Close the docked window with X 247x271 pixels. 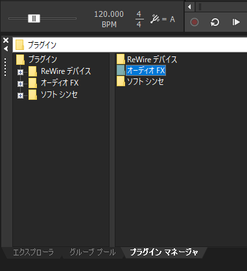pos(6,40)
